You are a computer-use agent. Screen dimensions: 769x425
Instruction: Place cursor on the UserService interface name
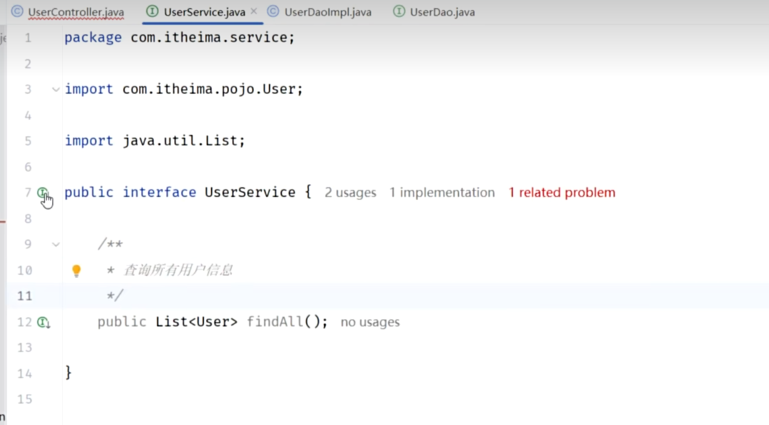pyautogui.click(x=250, y=193)
